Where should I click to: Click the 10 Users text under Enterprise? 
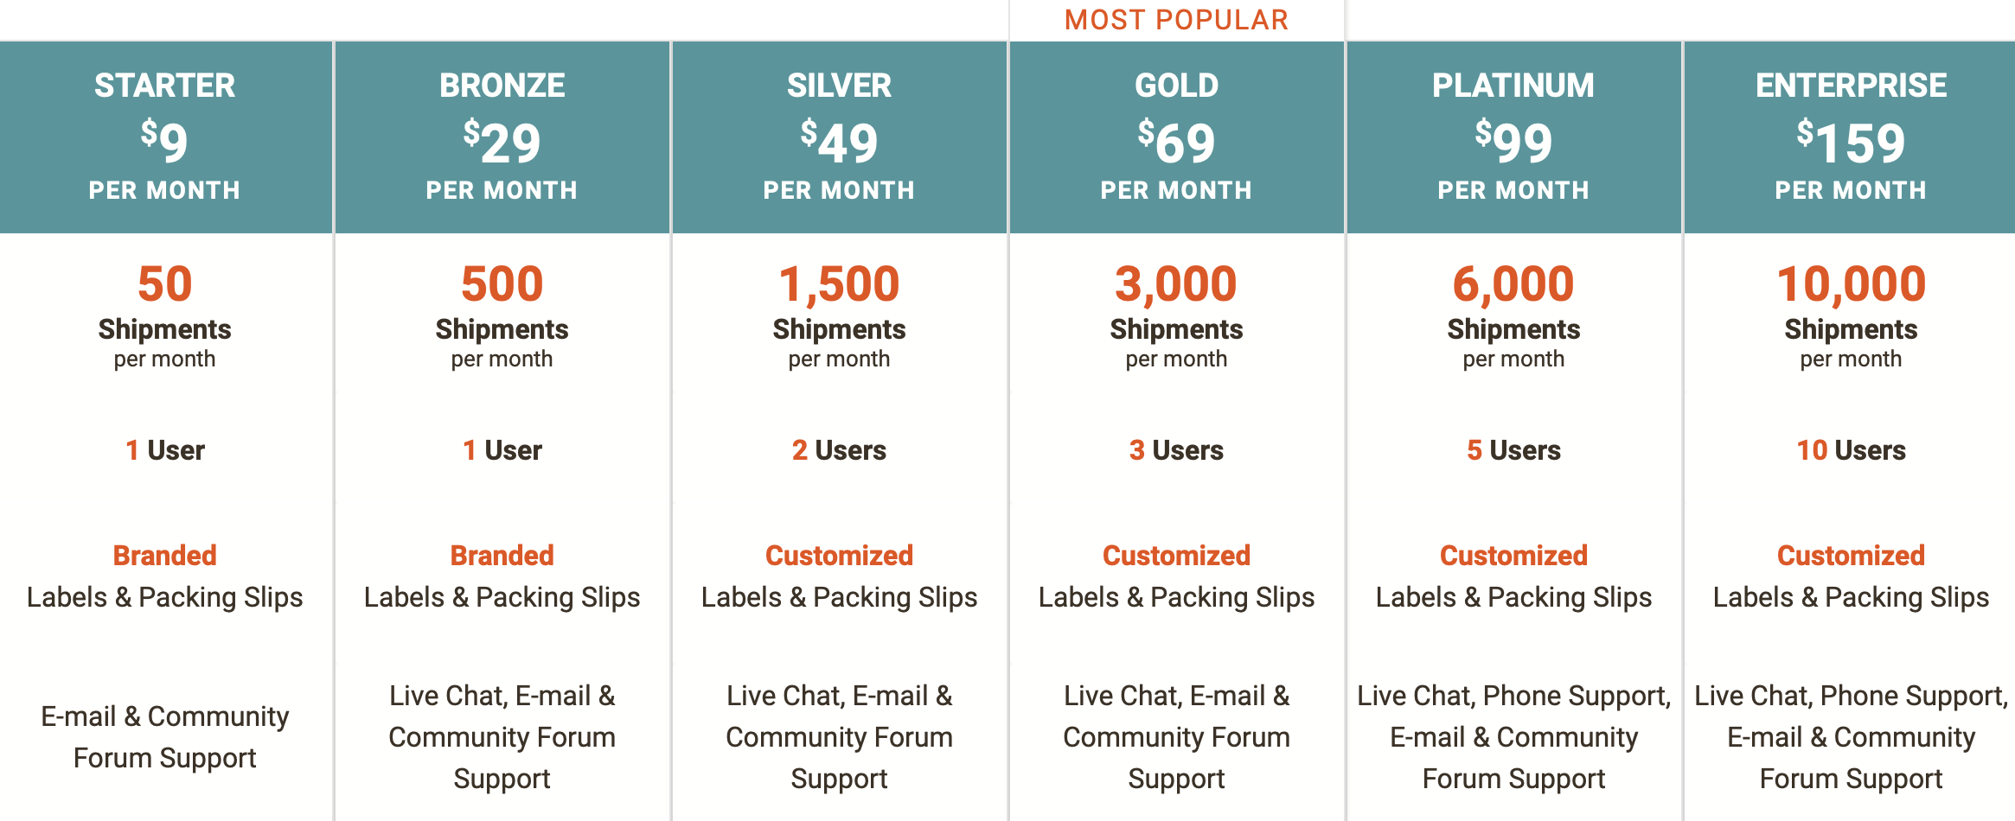(x=1851, y=450)
